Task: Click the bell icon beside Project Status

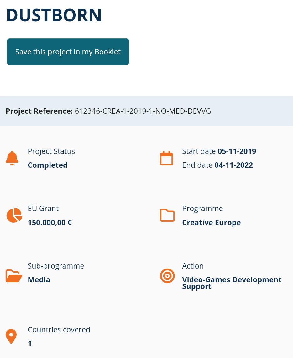Action: pyautogui.click(x=12, y=158)
